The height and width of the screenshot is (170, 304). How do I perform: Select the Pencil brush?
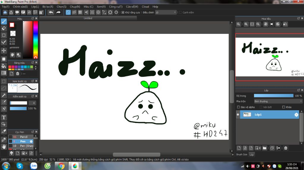[21, 137]
